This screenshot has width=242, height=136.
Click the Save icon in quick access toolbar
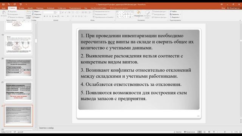coord(3,4)
